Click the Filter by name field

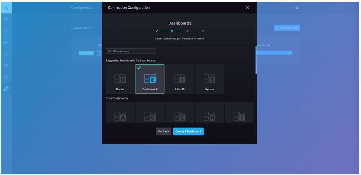[x=131, y=51]
